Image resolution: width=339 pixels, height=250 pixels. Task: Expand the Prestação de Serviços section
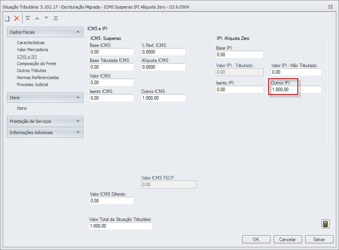tap(78, 121)
